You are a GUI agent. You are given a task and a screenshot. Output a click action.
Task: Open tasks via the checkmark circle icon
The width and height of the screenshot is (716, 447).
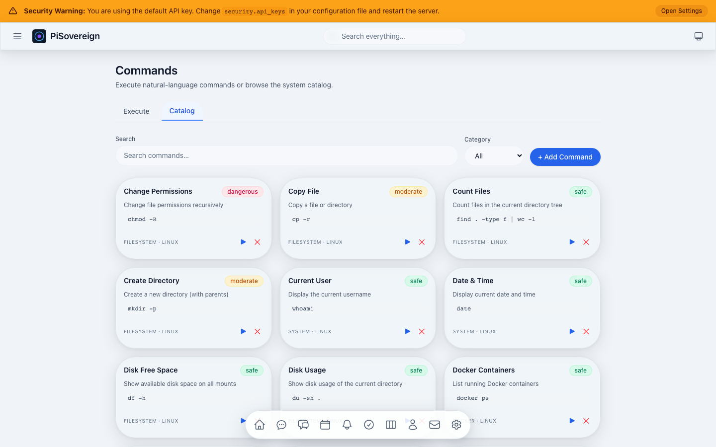[x=369, y=425]
